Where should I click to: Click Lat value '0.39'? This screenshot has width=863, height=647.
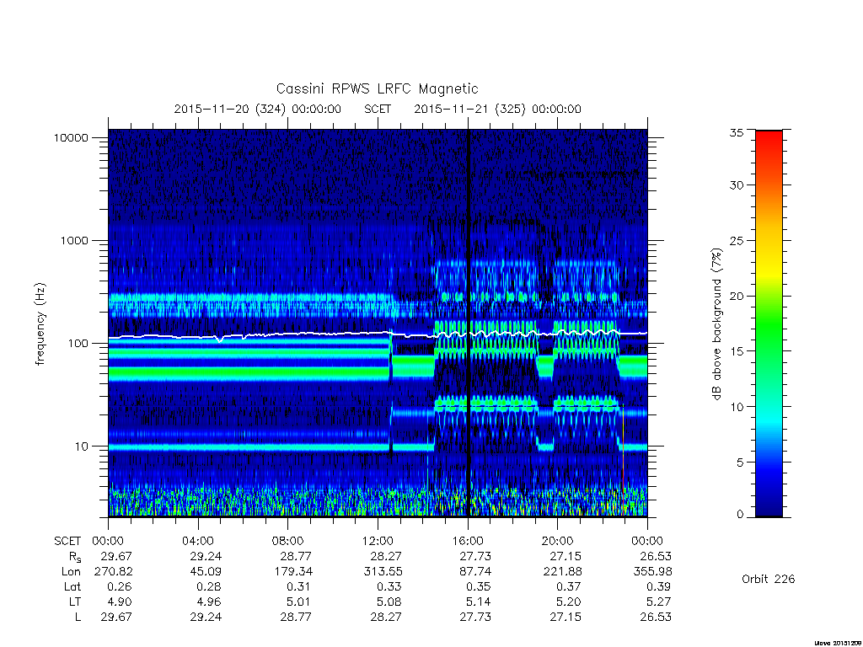pos(659,586)
